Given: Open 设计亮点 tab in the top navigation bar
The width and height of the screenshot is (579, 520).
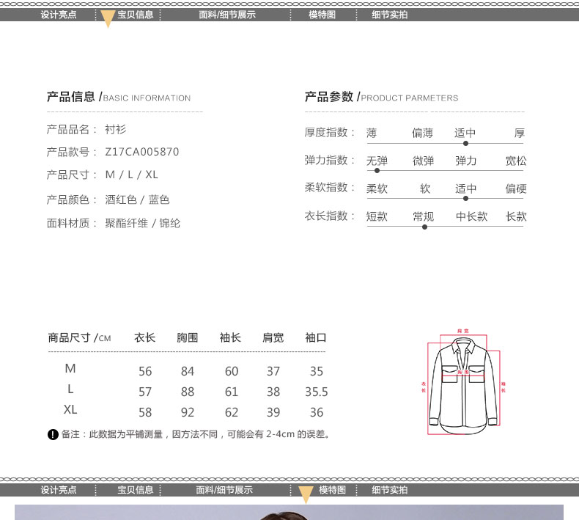Looking at the screenshot, I should 59,15.
